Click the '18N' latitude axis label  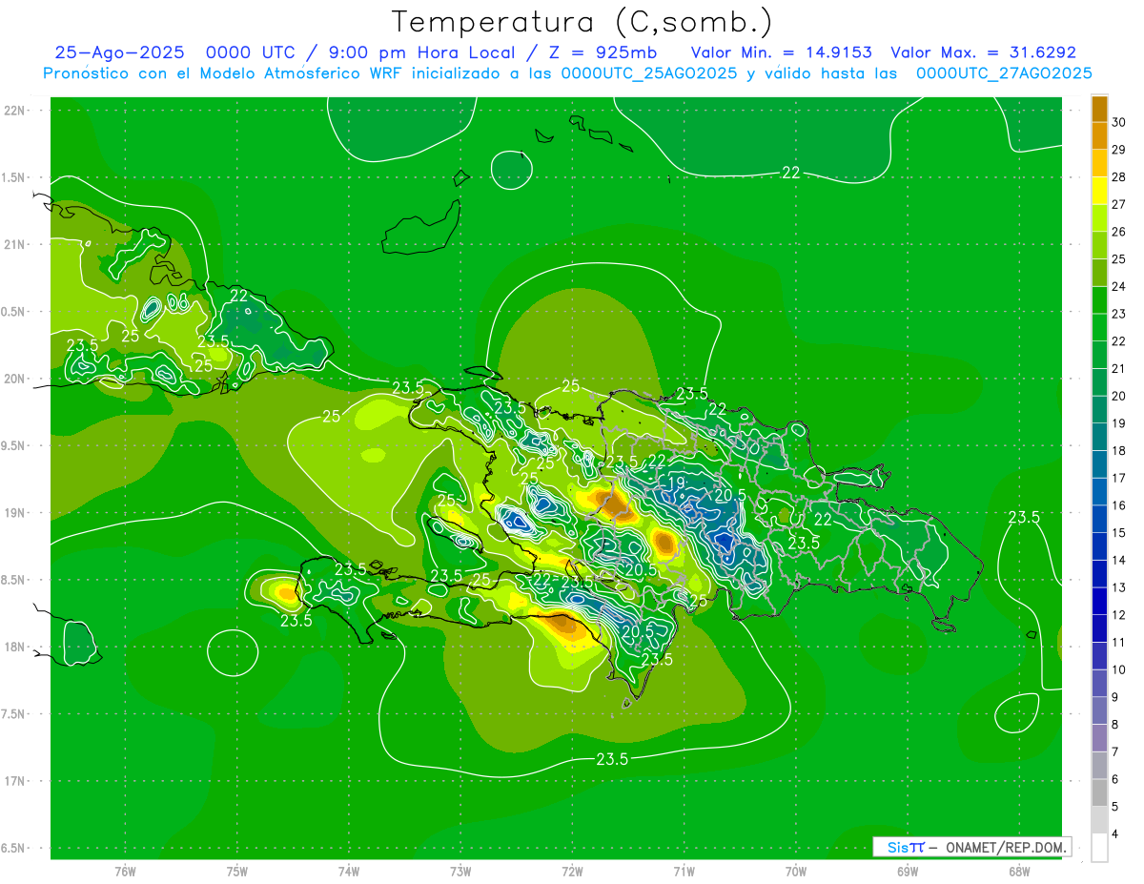click(x=15, y=647)
